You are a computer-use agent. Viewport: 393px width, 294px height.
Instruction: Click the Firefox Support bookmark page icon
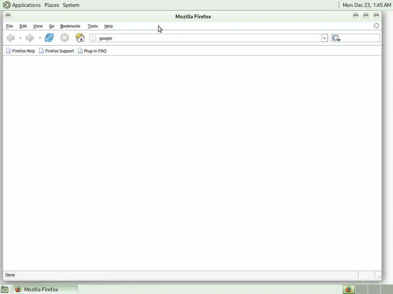click(41, 51)
